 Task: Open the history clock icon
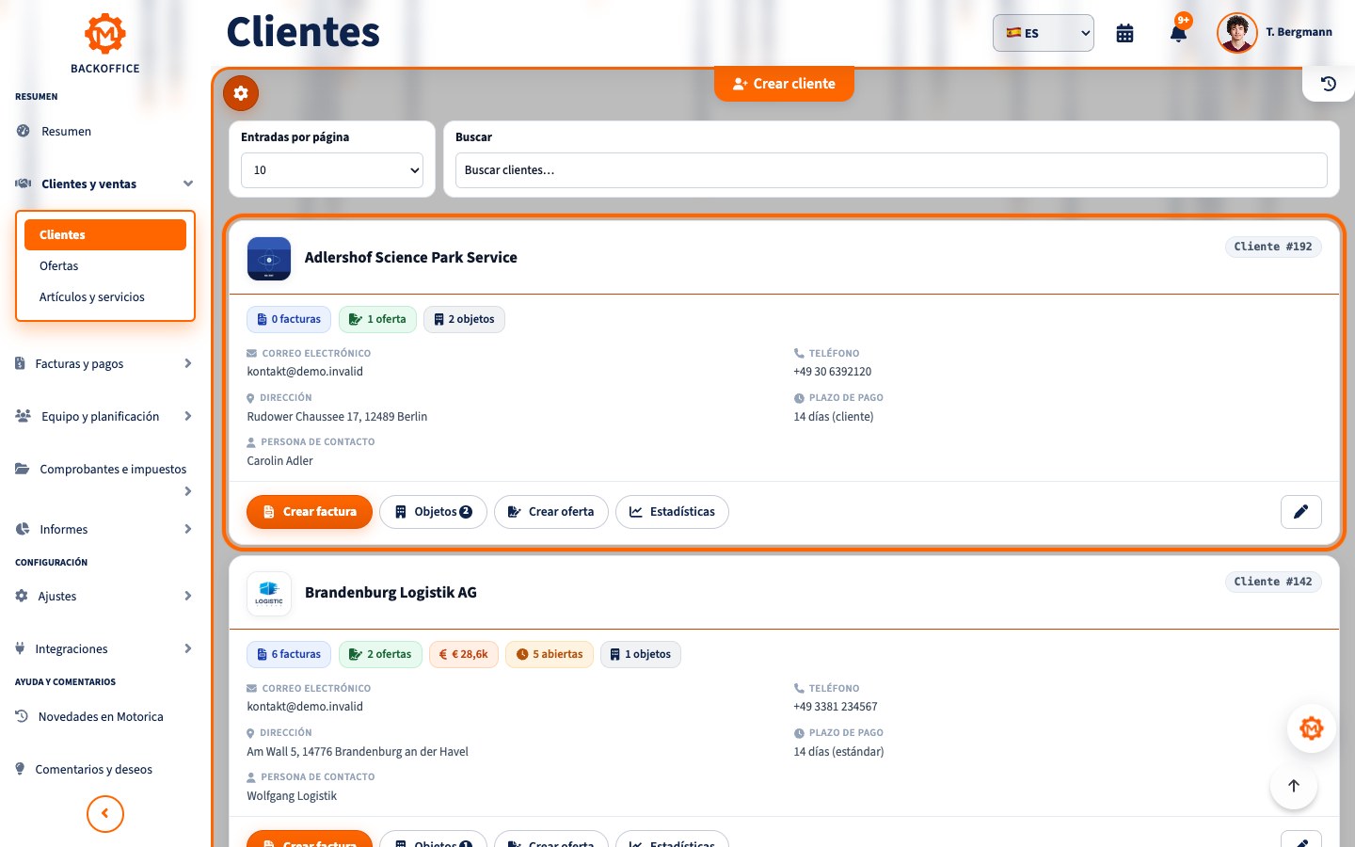coord(1329,84)
